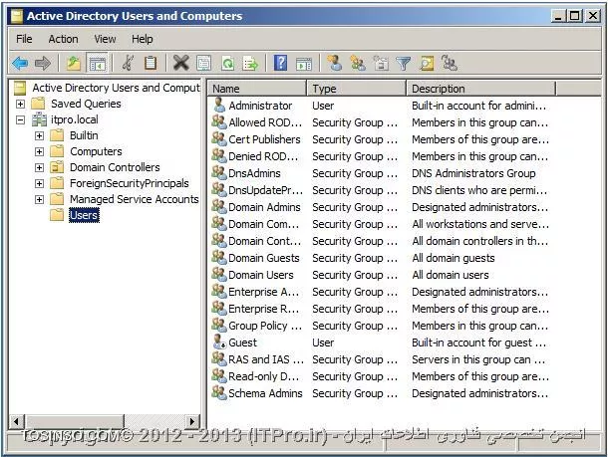The width and height of the screenshot is (608, 457).
Task: Sort by the Type column header
Action: [357, 89]
